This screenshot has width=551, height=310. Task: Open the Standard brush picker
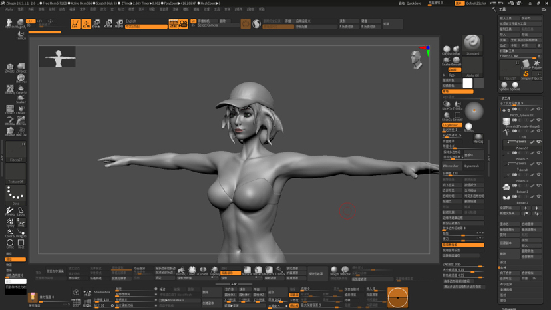click(472, 45)
